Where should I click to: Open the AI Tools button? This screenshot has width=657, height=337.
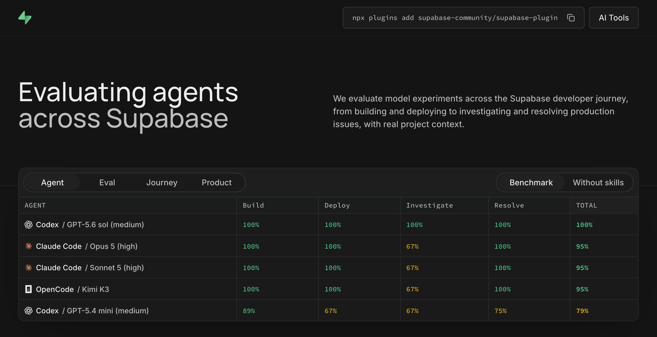pyautogui.click(x=614, y=18)
